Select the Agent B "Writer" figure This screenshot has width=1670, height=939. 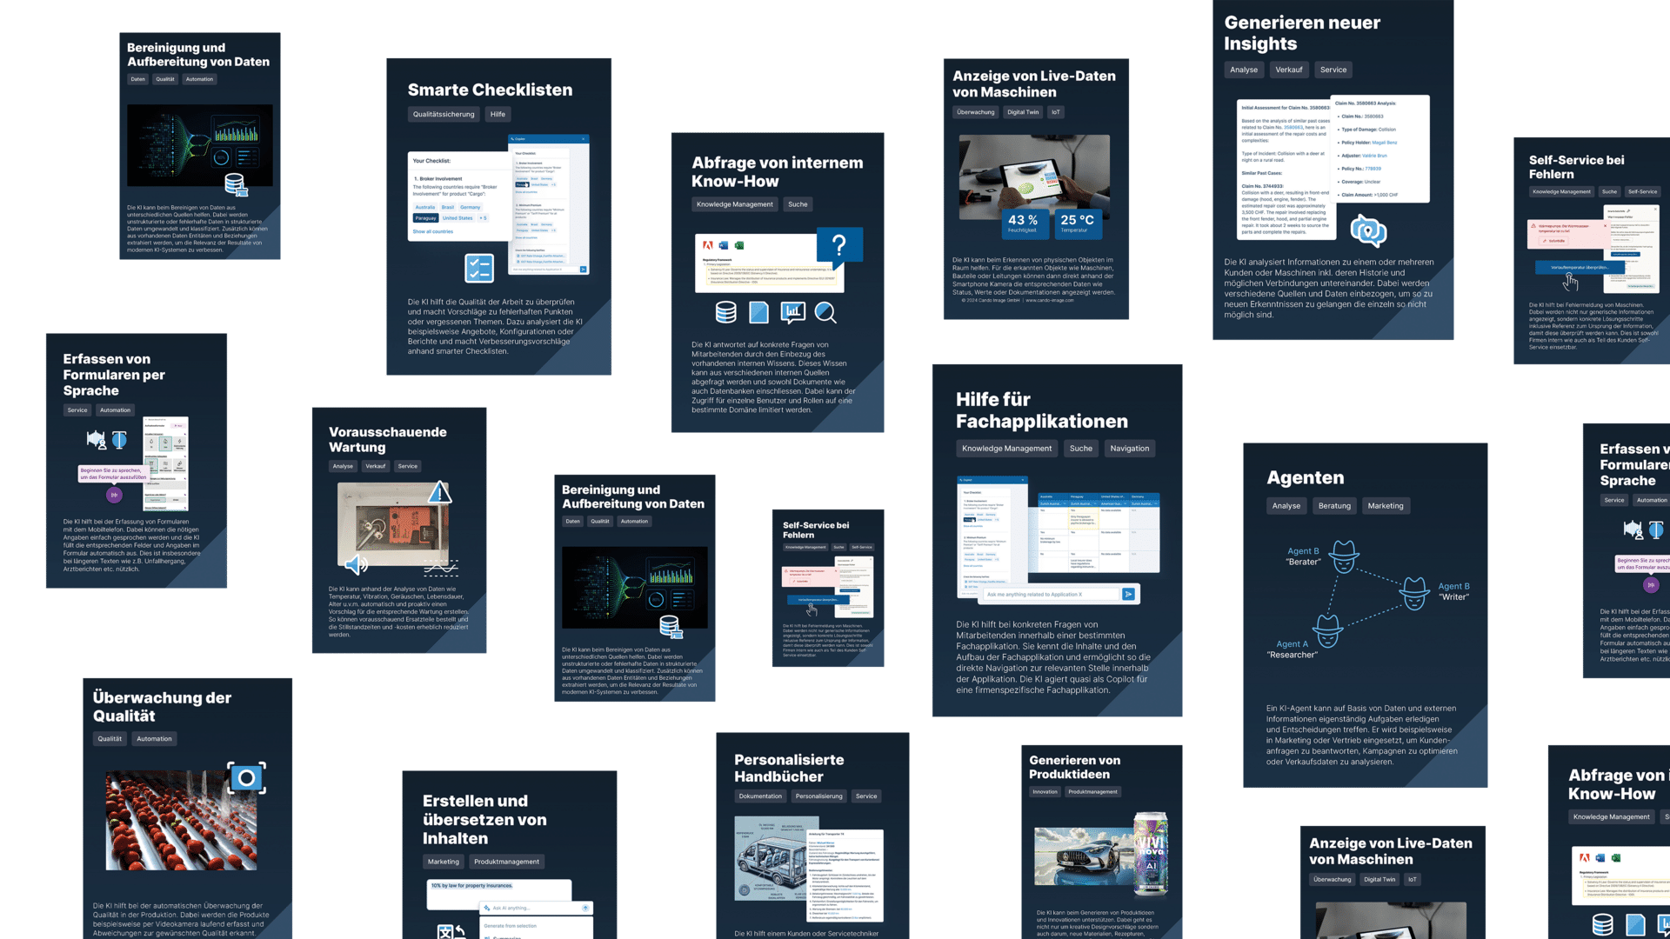pos(1414,592)
